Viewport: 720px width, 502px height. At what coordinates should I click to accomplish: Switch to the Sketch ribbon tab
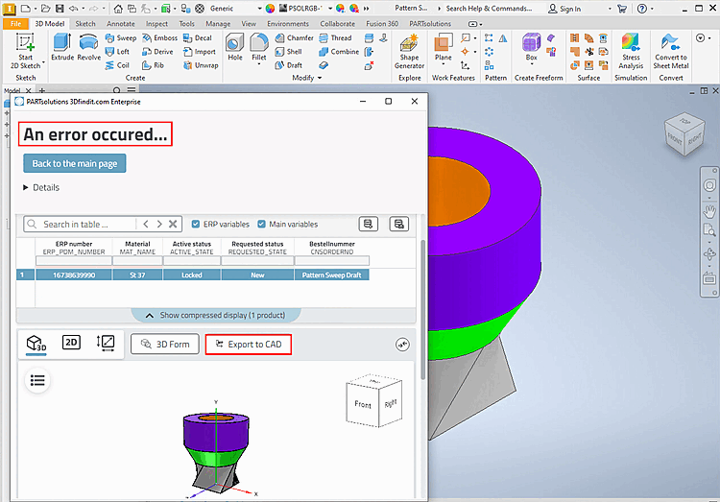click(x=85, y=23)
